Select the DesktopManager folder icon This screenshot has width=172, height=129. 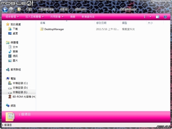pos(42,29)
